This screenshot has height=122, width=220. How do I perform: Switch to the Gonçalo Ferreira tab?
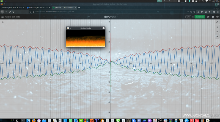pyautogui.click(x=38, y=7)
